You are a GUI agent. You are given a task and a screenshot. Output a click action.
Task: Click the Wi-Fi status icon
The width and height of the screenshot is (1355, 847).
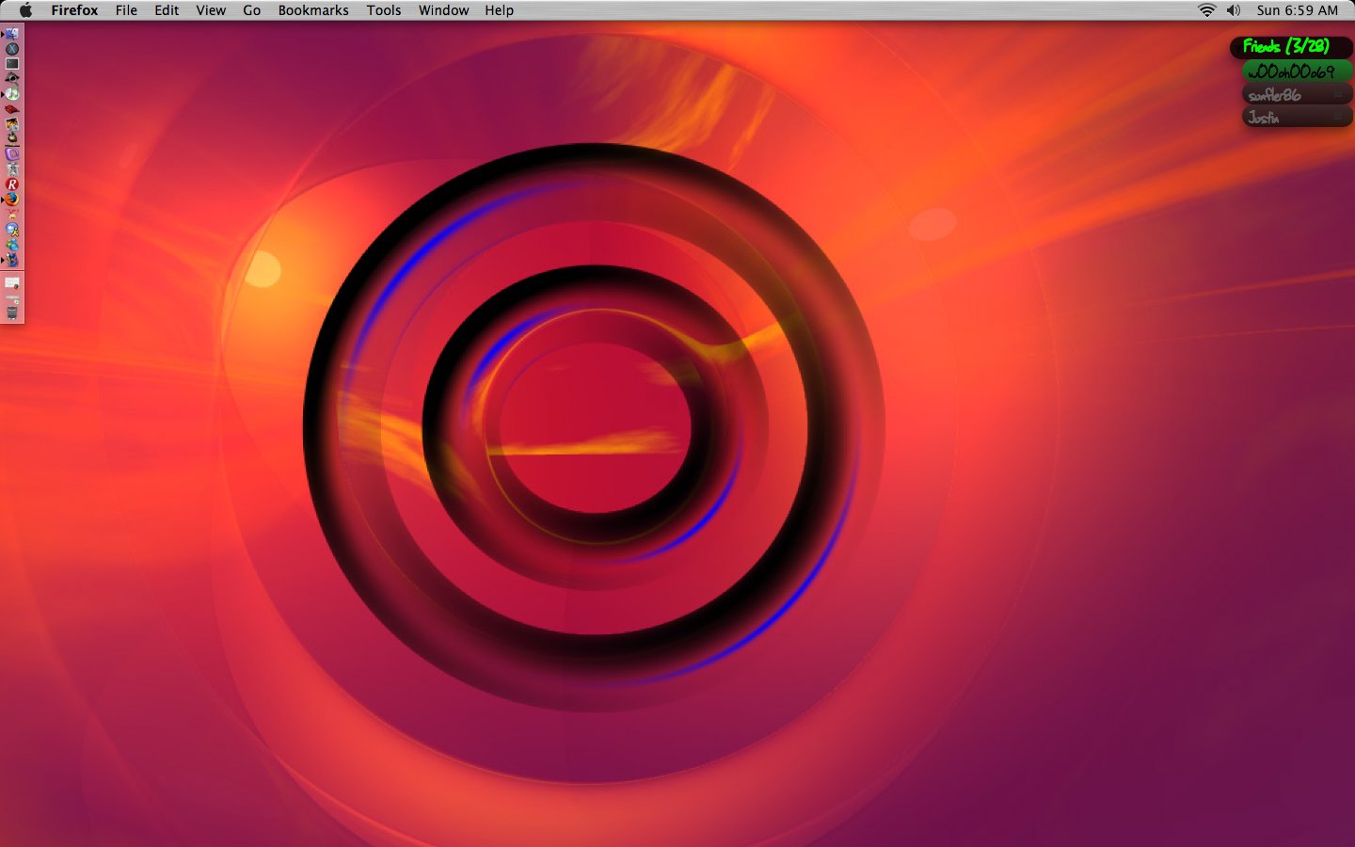[1206, 10]
